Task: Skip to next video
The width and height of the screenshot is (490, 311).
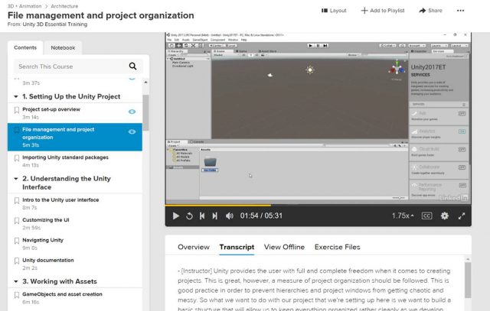Action: [214, 215]
